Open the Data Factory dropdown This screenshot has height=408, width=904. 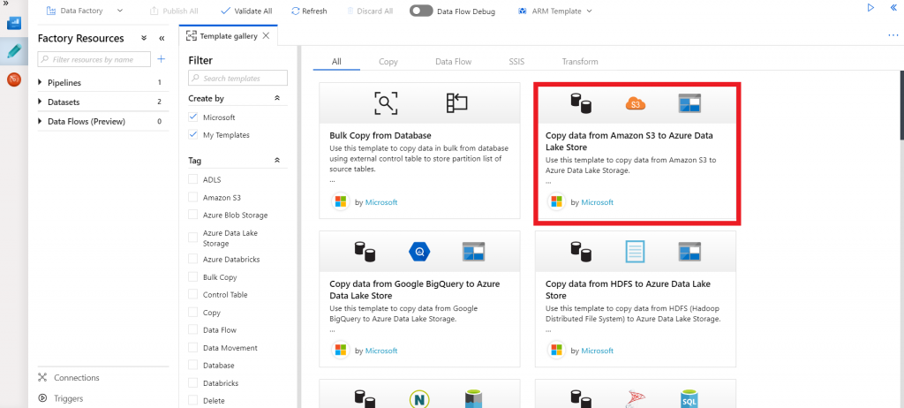pos(85,11)
